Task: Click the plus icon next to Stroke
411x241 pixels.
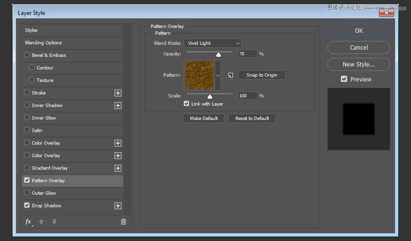Action: (x=117, y=93)
